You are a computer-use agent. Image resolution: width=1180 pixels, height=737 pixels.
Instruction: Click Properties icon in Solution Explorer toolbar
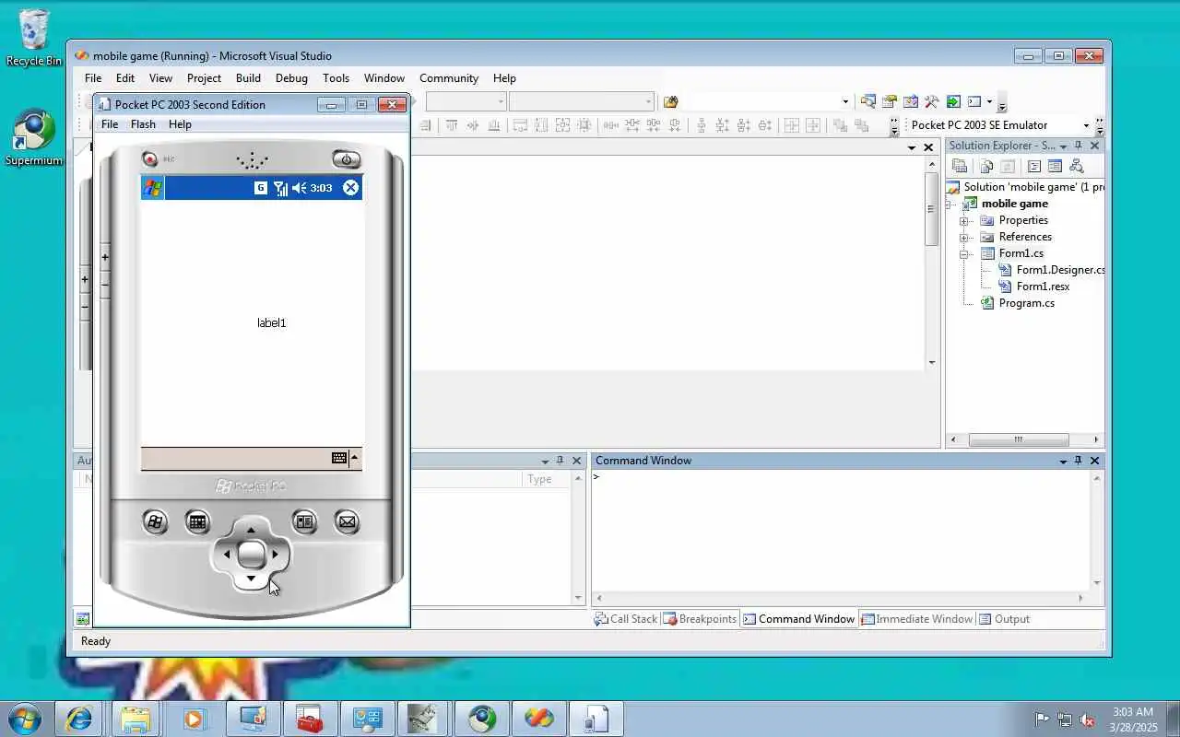(960, 167)
